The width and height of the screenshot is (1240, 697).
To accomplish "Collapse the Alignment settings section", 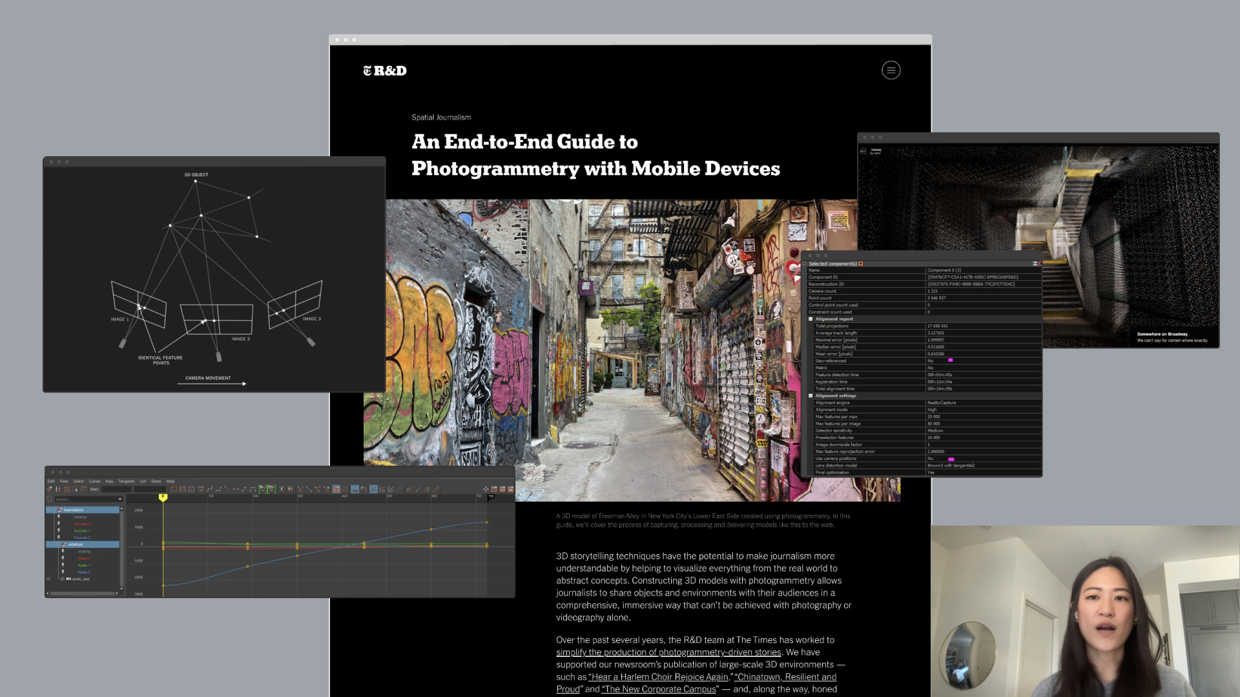I will click(x=811, y=396).
